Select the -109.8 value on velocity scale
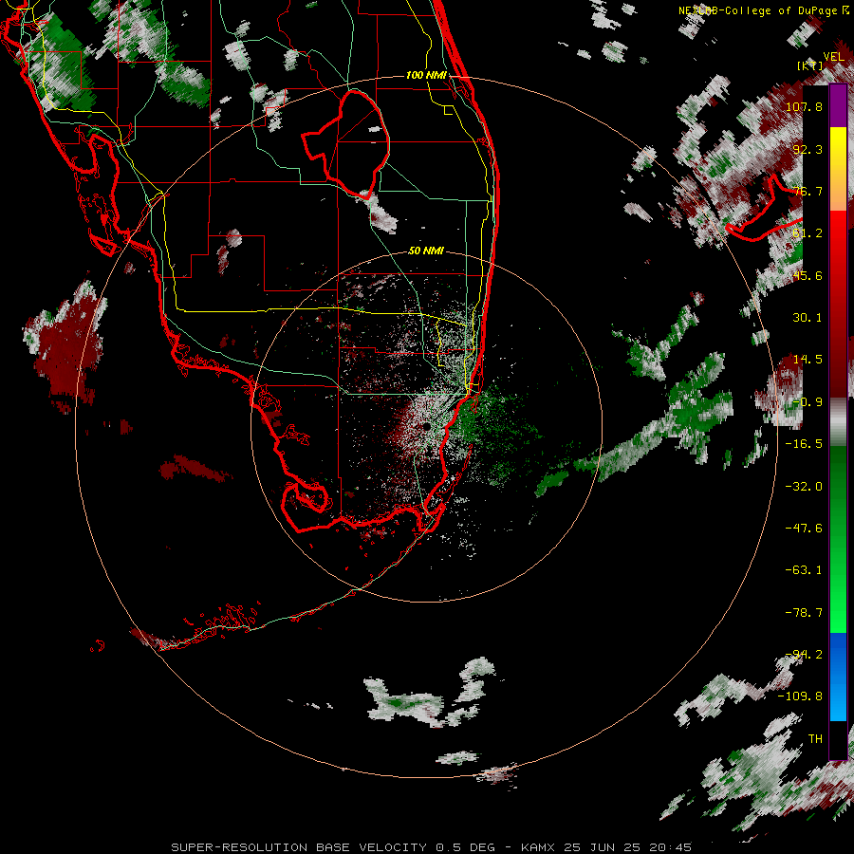Screen dimensions: 854x854 click(801, 696)
